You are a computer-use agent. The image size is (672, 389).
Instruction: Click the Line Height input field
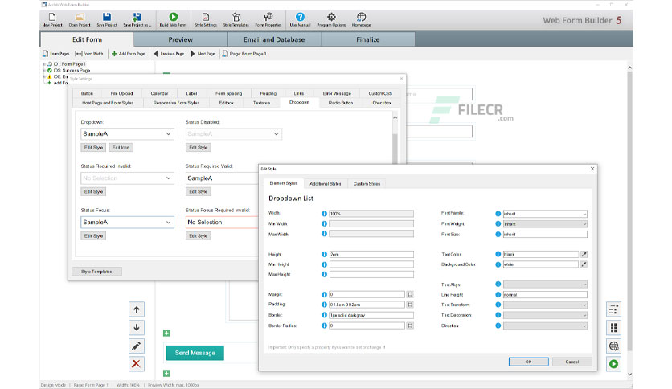point(545,295)
